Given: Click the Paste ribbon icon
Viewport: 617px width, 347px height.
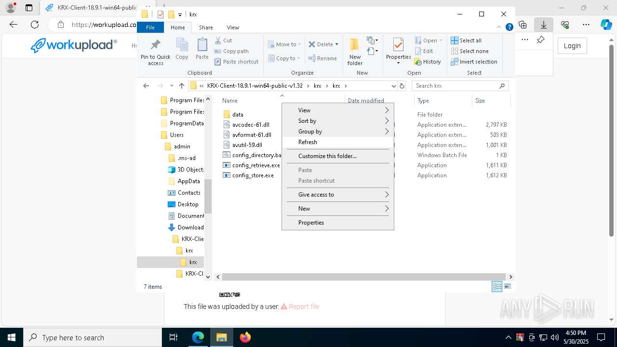Looking at the screenshot, I should (202, 49).
